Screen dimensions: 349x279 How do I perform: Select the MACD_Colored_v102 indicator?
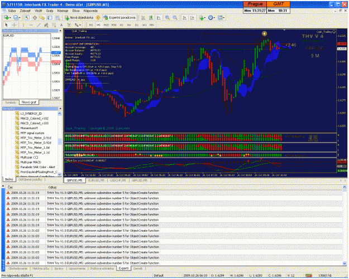click(x=32, y=118)
